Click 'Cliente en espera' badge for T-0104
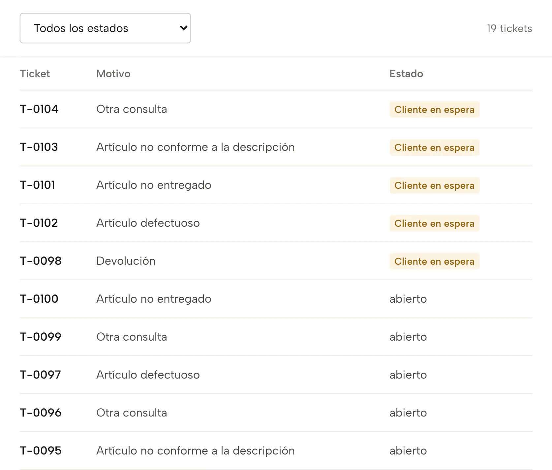This screenshot has width=552, height=470. (x=434, y=109)
